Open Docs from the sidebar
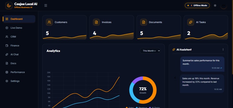233x108 pixels. coord(19,63)
